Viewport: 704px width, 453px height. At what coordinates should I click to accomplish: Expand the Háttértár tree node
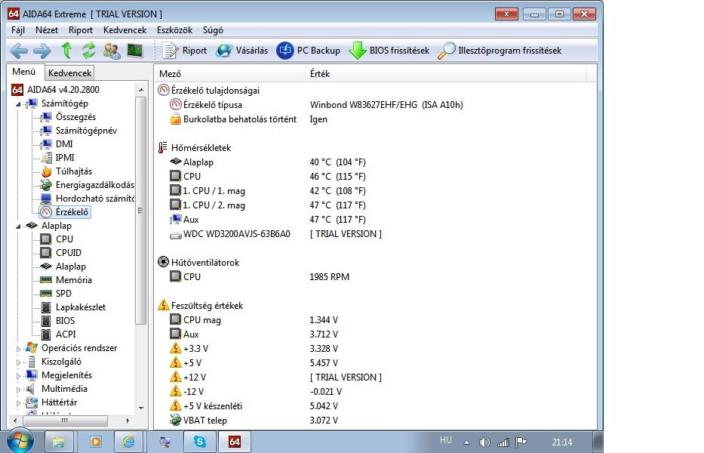point(18,402)
